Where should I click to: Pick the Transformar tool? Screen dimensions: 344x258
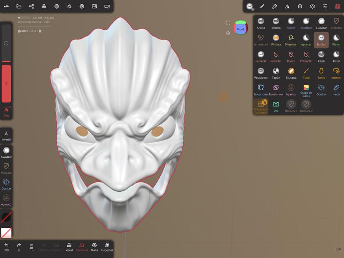276,90
